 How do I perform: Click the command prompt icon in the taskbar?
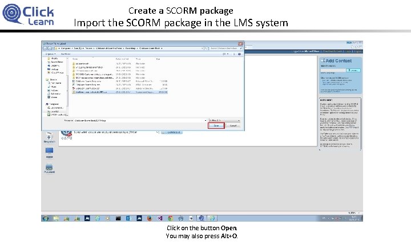click(x=118, y=218)
